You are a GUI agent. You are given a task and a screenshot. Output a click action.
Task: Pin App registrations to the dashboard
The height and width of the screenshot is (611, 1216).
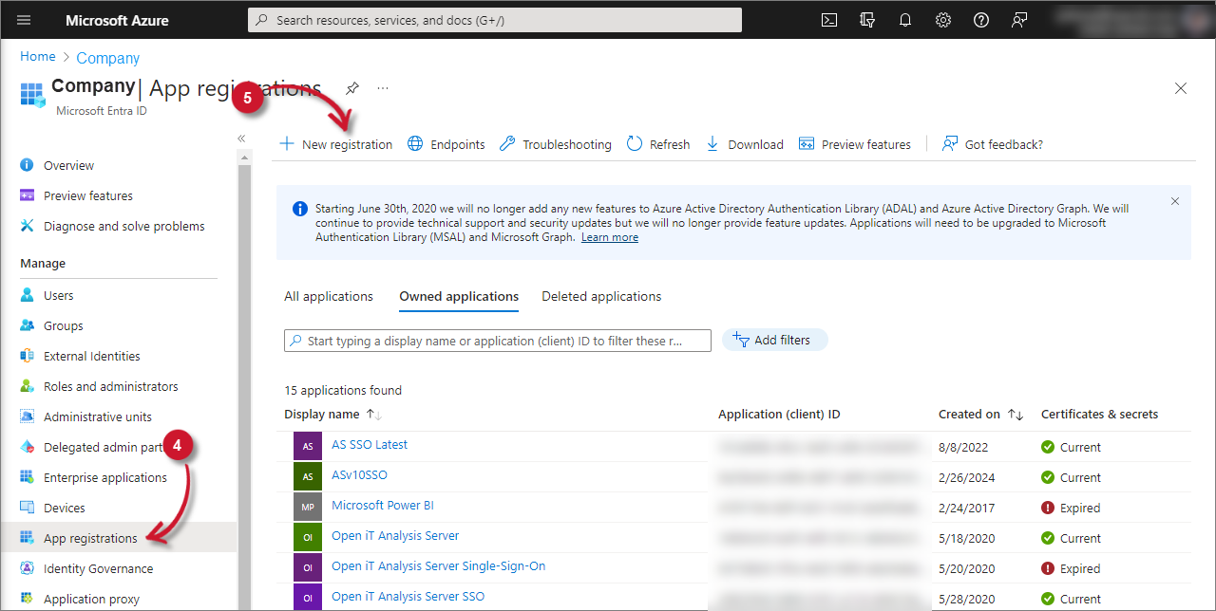click(x=351, y=87)
